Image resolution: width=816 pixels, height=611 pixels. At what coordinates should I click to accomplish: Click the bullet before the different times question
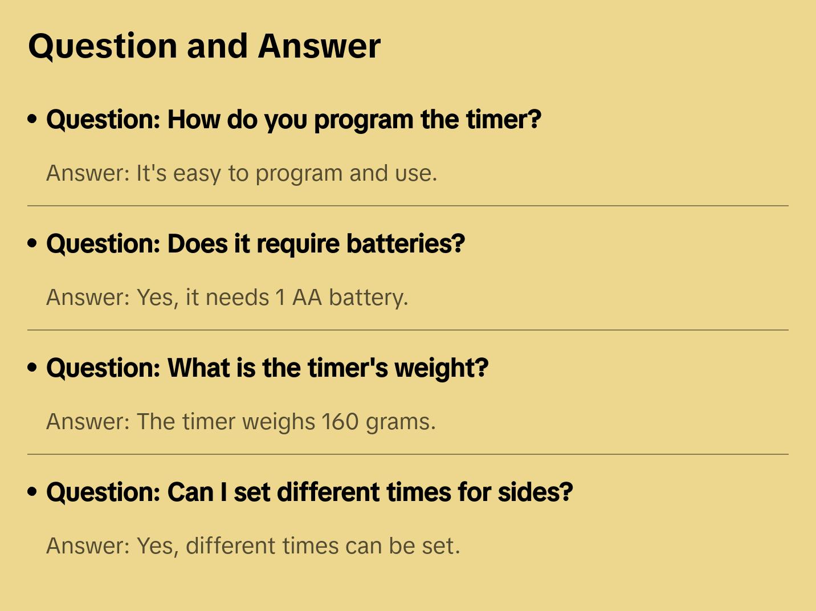tap(32, 492)
